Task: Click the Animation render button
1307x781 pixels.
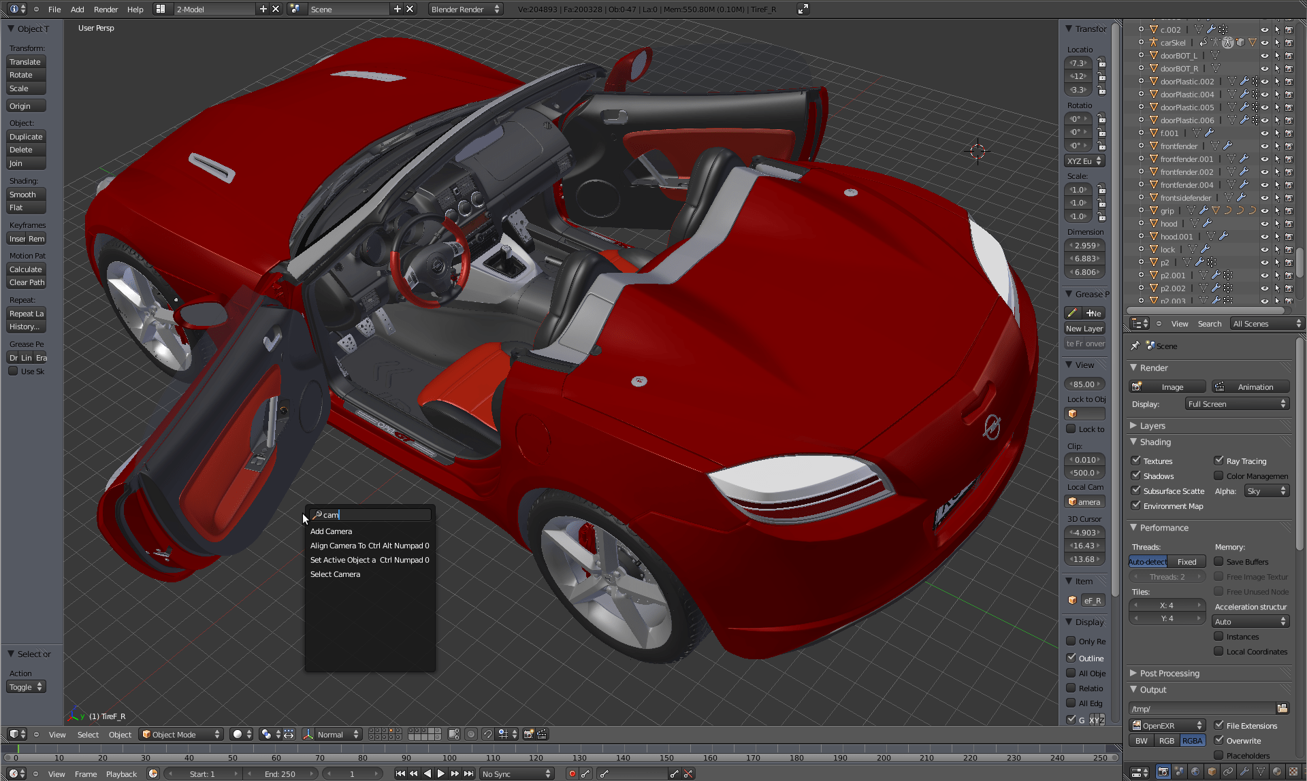Action: click(x=1250, y=386)
